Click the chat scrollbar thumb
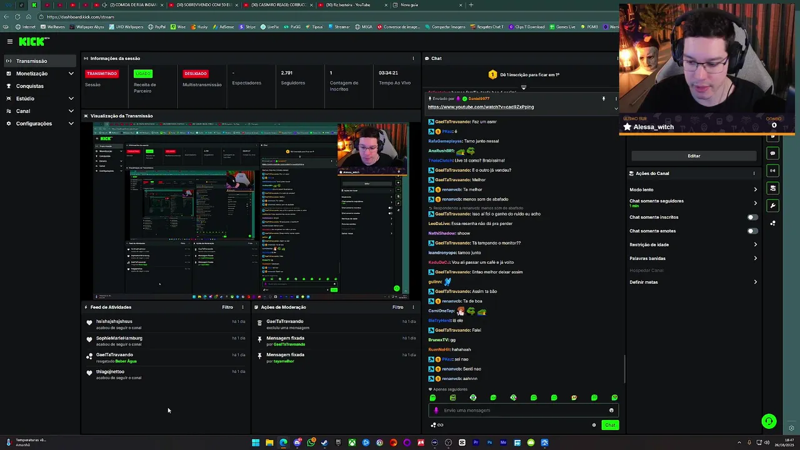 coord(624,369)
